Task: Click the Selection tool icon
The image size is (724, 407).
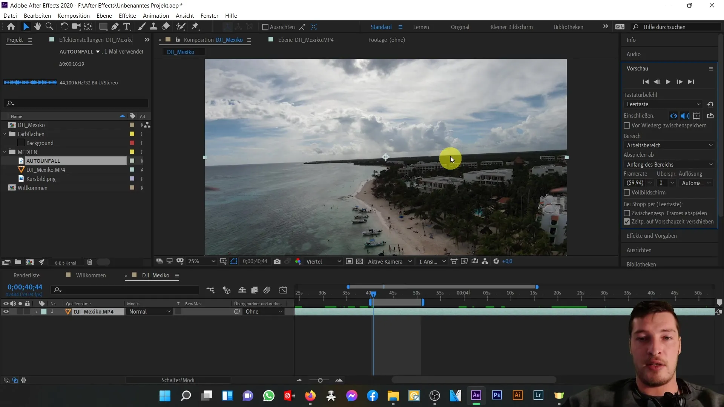Action: [x=25, y=26]
